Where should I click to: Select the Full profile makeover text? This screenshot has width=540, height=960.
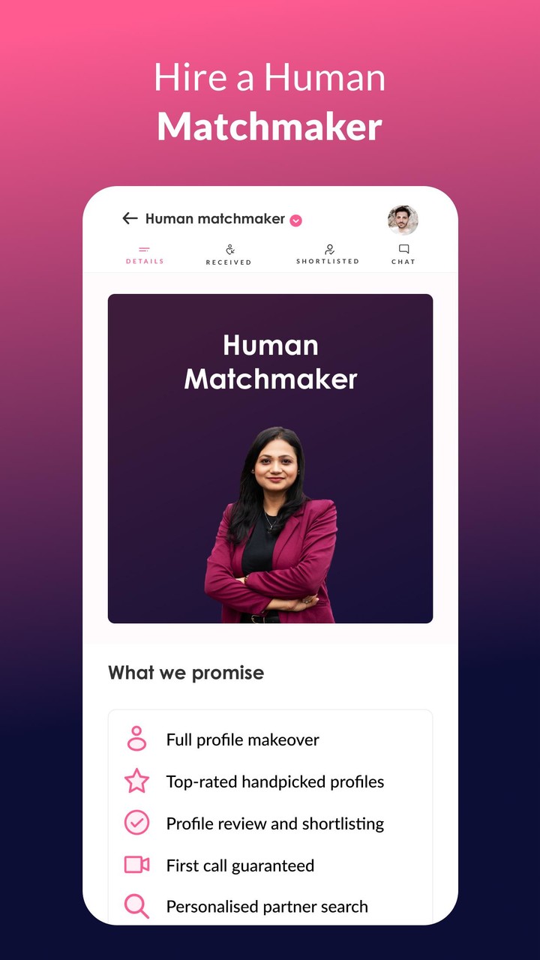pyautogui.click(x=243, y=739)
